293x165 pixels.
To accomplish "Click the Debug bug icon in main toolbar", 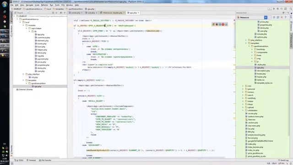I will click(x=278, y=9).
